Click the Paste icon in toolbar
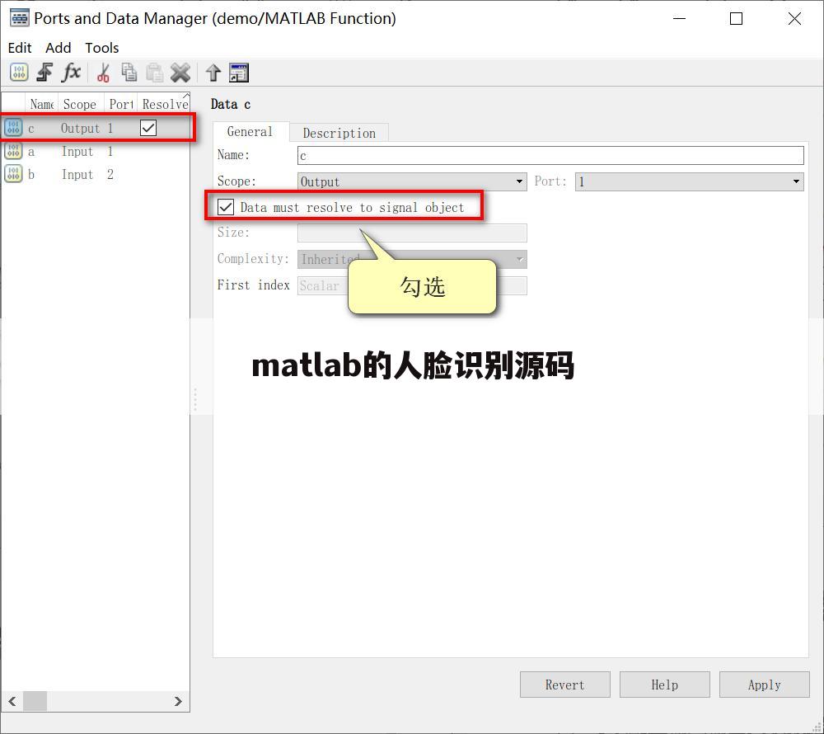Viewport: 824px width, 734px height. coord(154,73)
